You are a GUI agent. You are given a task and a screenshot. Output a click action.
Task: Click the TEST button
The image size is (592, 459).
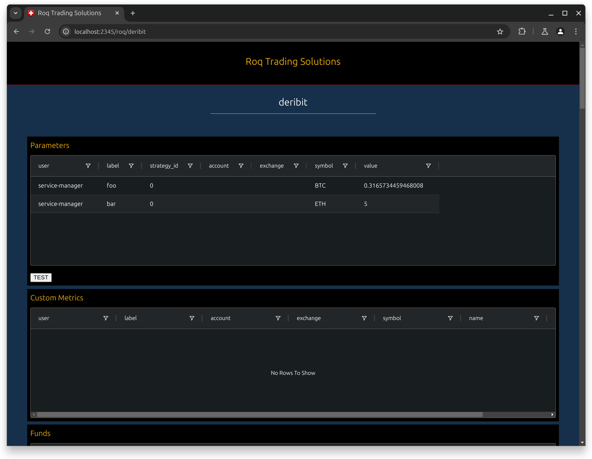[41, 278]
